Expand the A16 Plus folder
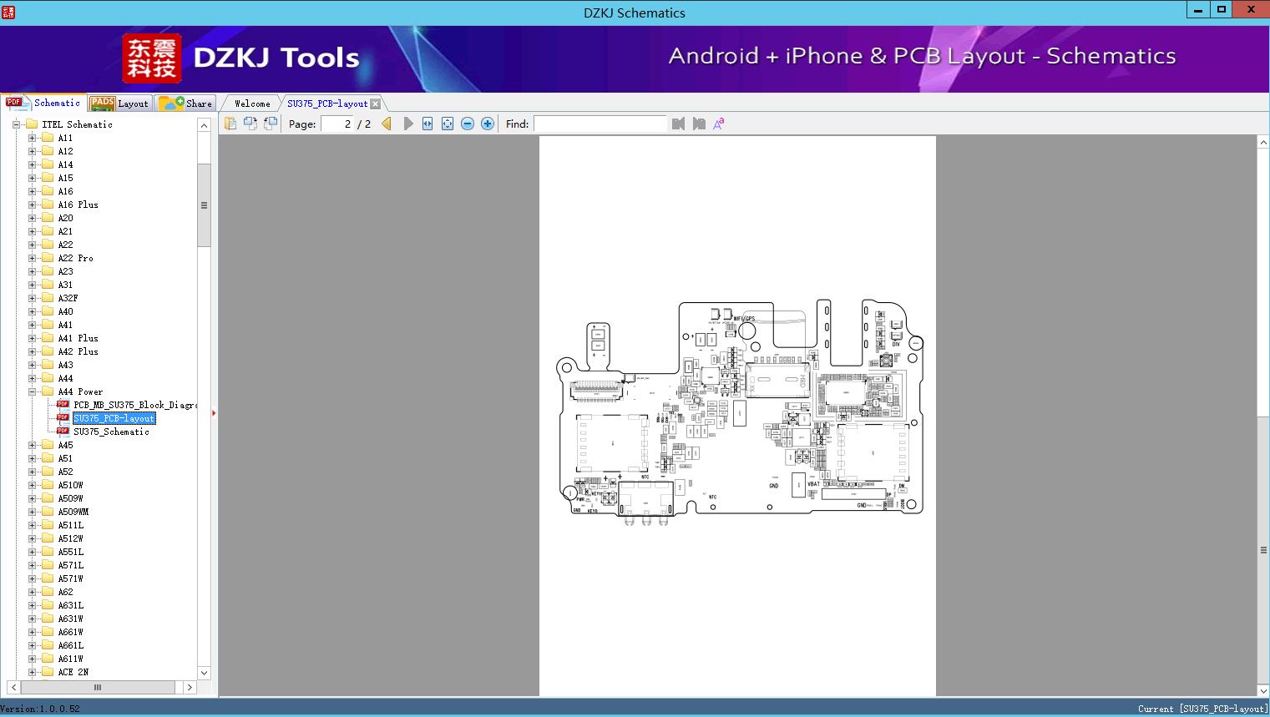Screen dimensions: 1270x717 pyautogui.click(x=32, y=204)
